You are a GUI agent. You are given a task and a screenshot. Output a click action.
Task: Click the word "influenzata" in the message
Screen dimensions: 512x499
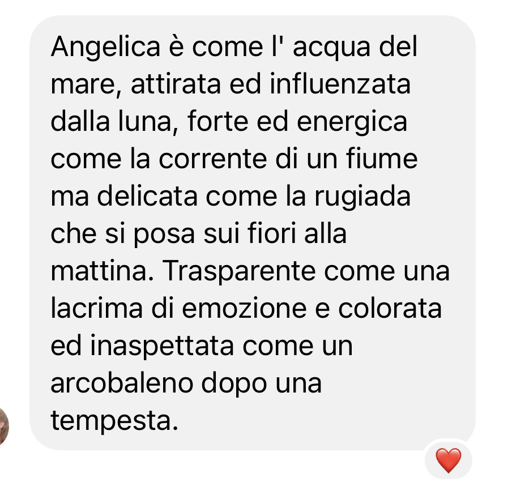pos(340,84)
